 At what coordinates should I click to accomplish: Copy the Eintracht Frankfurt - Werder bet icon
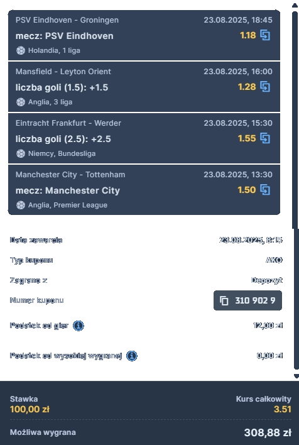[265, 138]
